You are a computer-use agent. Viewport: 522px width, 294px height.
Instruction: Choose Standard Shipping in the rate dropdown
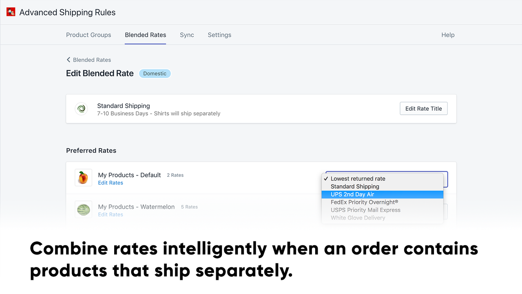pyautogui.click(x=355, y=186)
